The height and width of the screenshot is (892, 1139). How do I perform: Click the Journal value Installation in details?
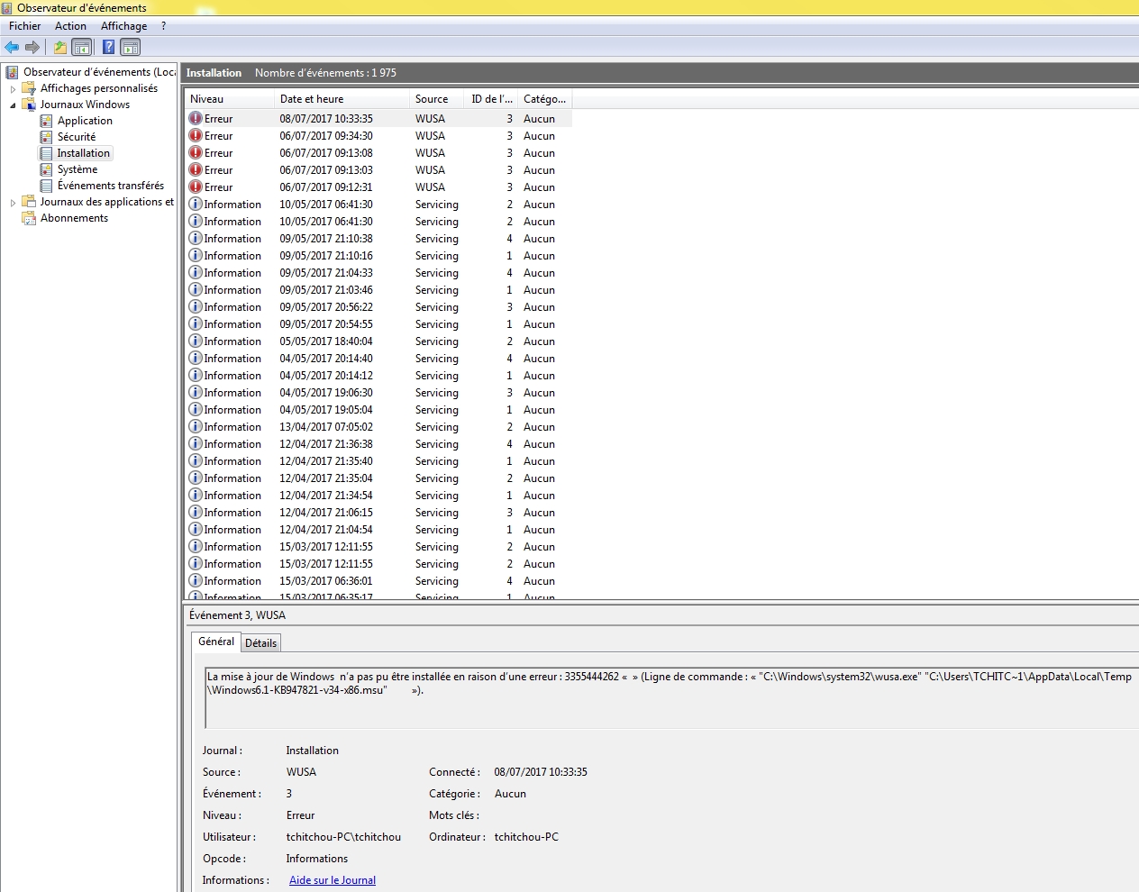coord(313,751)
